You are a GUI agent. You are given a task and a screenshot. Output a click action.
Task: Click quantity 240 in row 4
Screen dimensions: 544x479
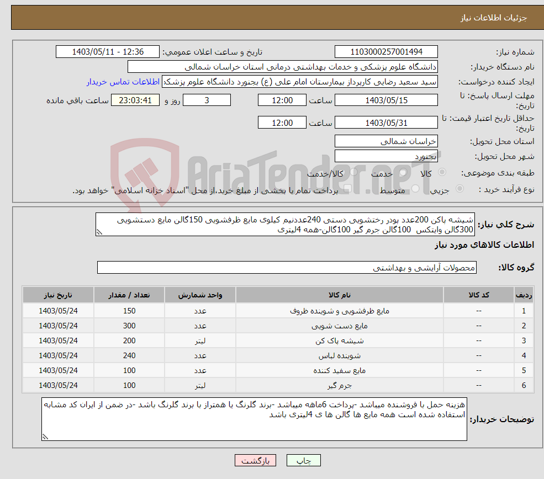coord(129,355)
